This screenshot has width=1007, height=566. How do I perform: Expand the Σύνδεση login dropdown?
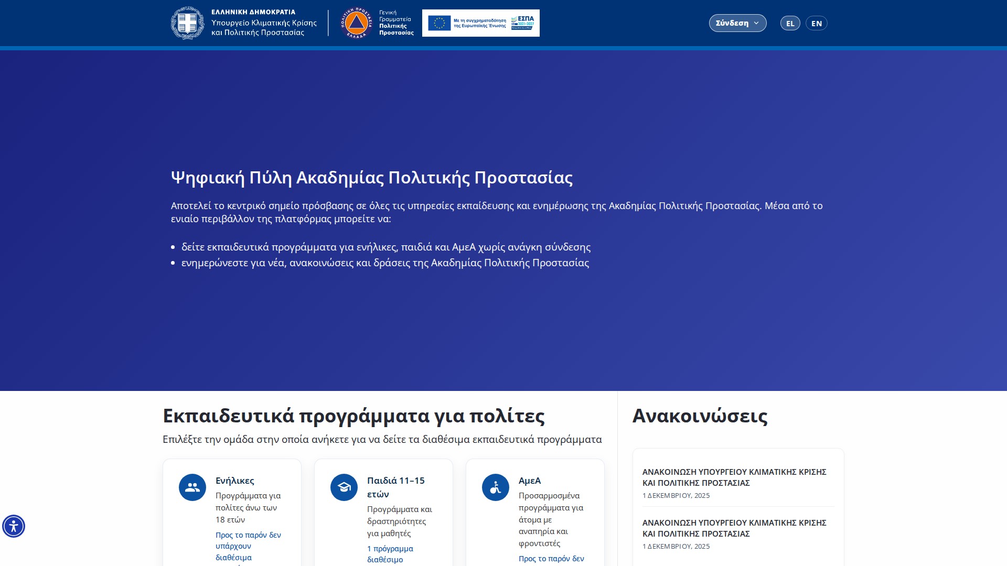click(732, 23)
